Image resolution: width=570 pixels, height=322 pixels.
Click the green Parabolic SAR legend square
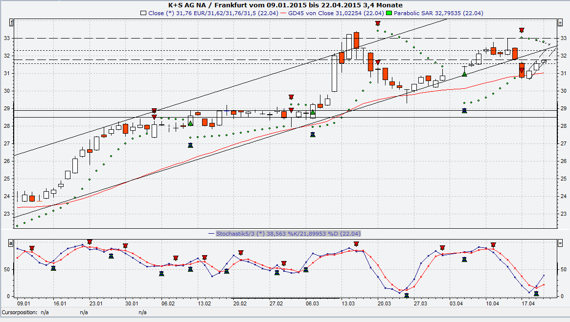coord(388,13)
